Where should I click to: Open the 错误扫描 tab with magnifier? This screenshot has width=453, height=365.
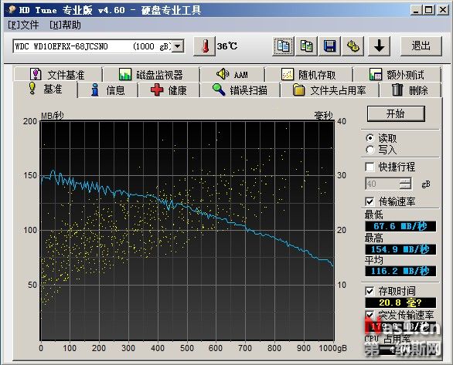pyautogui.click(x=240, y=90)
